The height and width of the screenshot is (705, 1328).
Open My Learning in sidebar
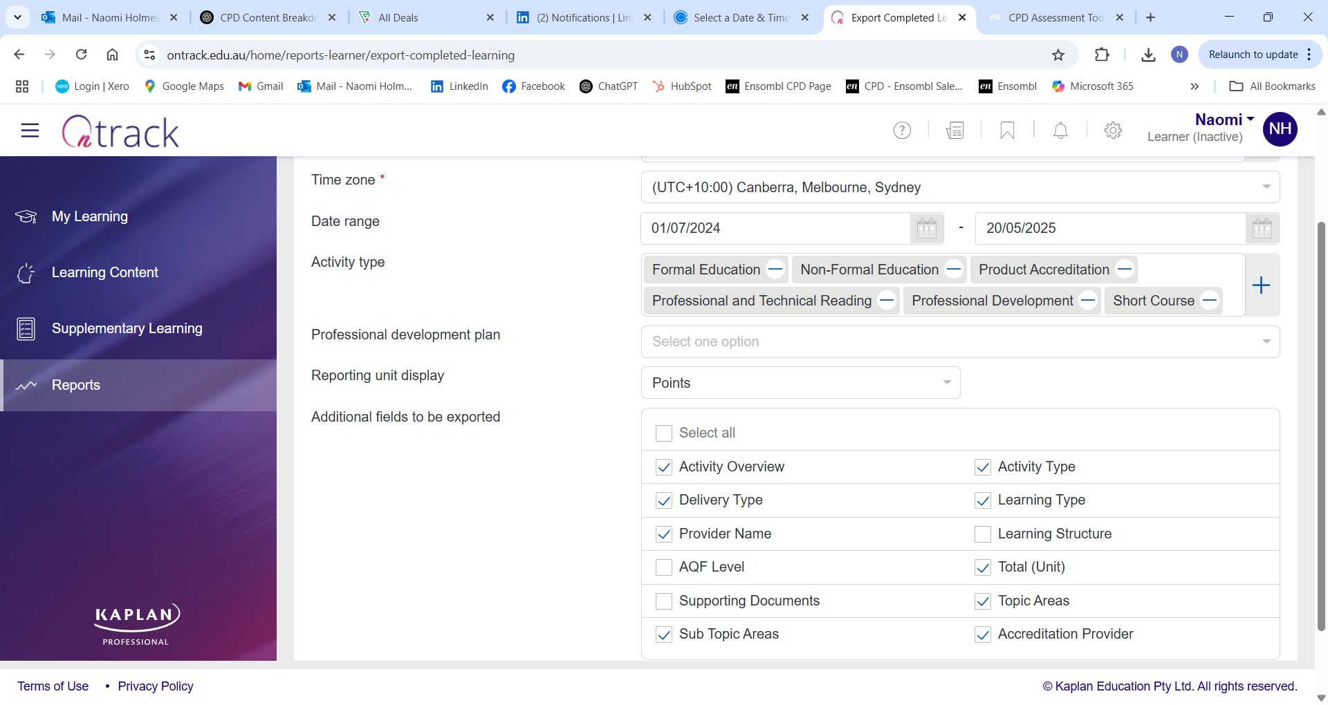[x=138, y=216]
